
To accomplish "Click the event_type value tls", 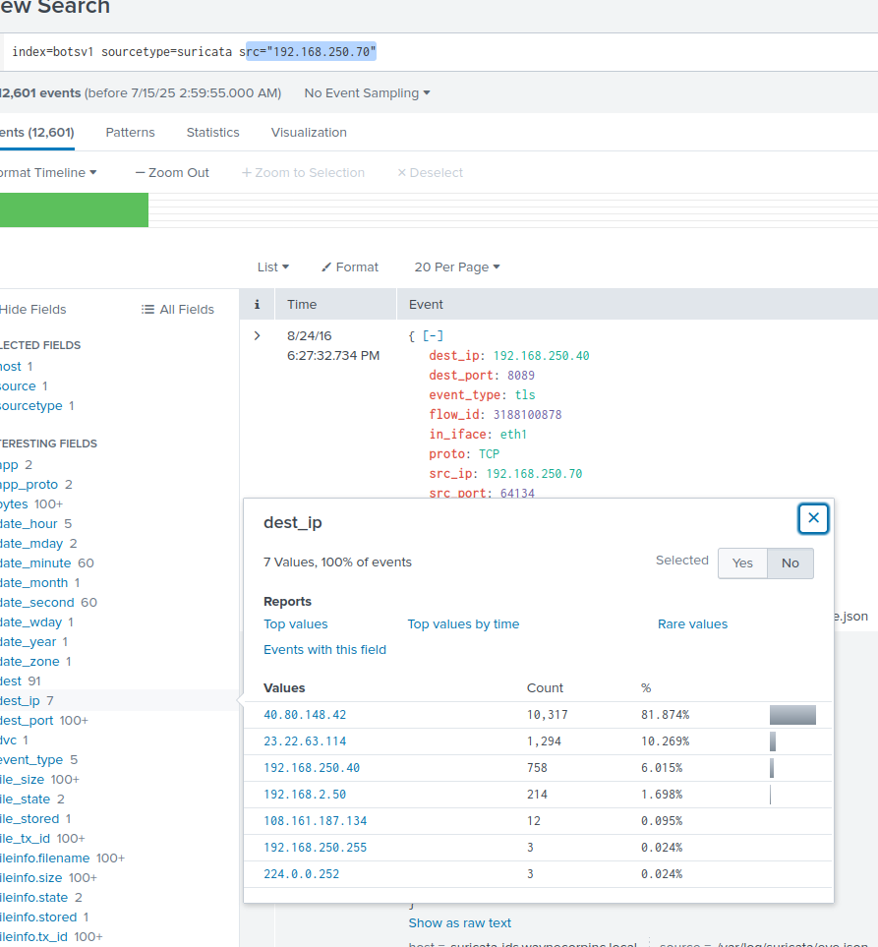I will [525, 395].
